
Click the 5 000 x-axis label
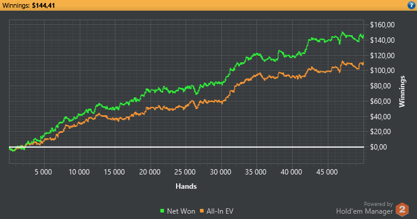point(43,172)
